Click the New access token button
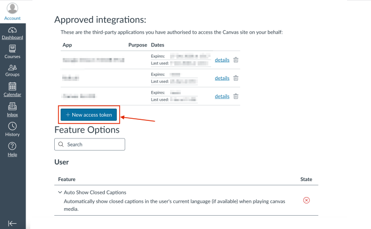371x229 pixels. 88,114
